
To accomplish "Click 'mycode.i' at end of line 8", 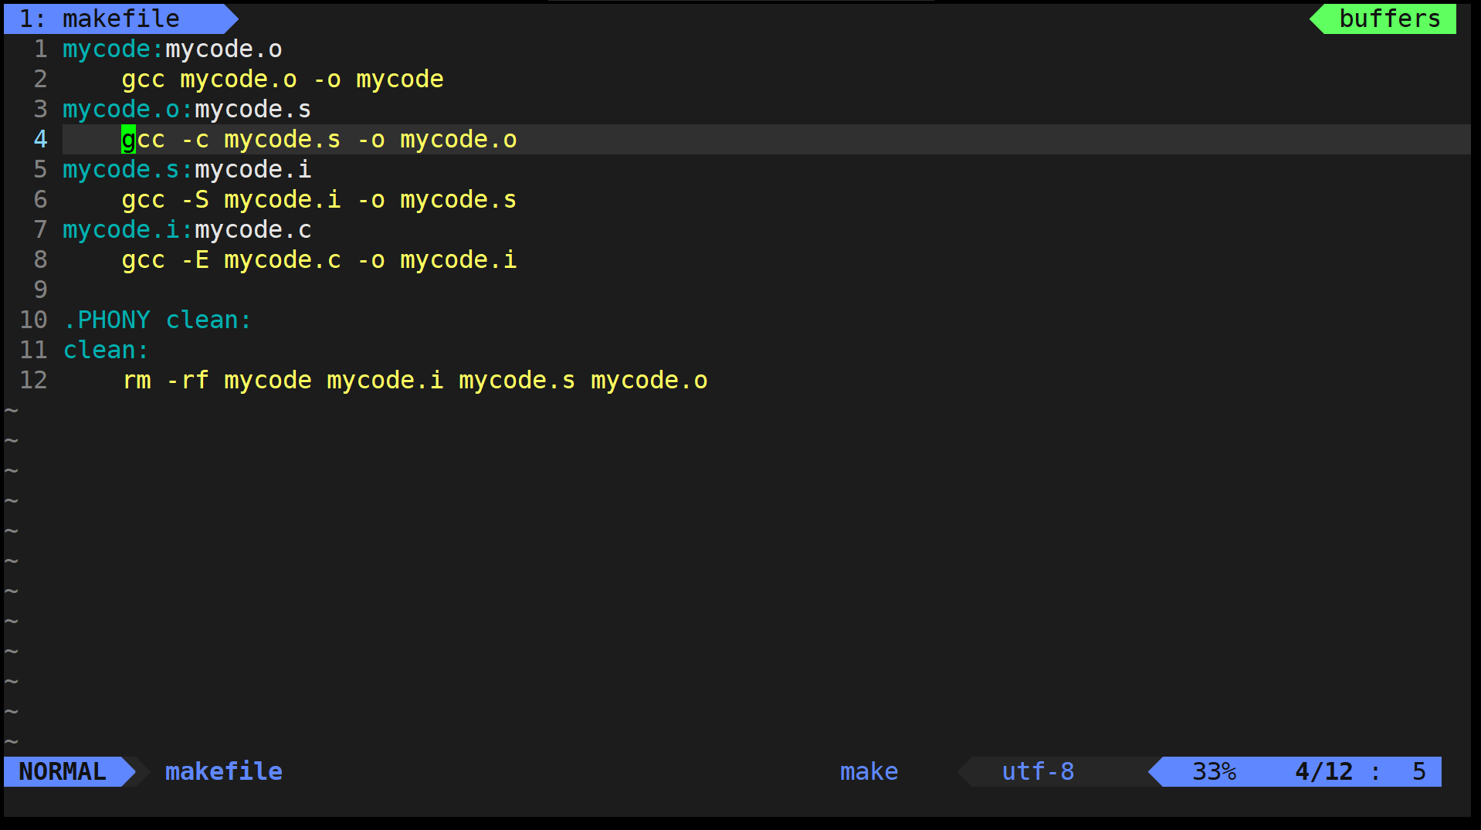I will (x=459, y=259).
